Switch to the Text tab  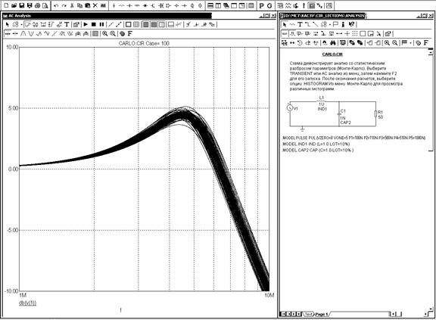pyautogui.click(x=308, y=314)
